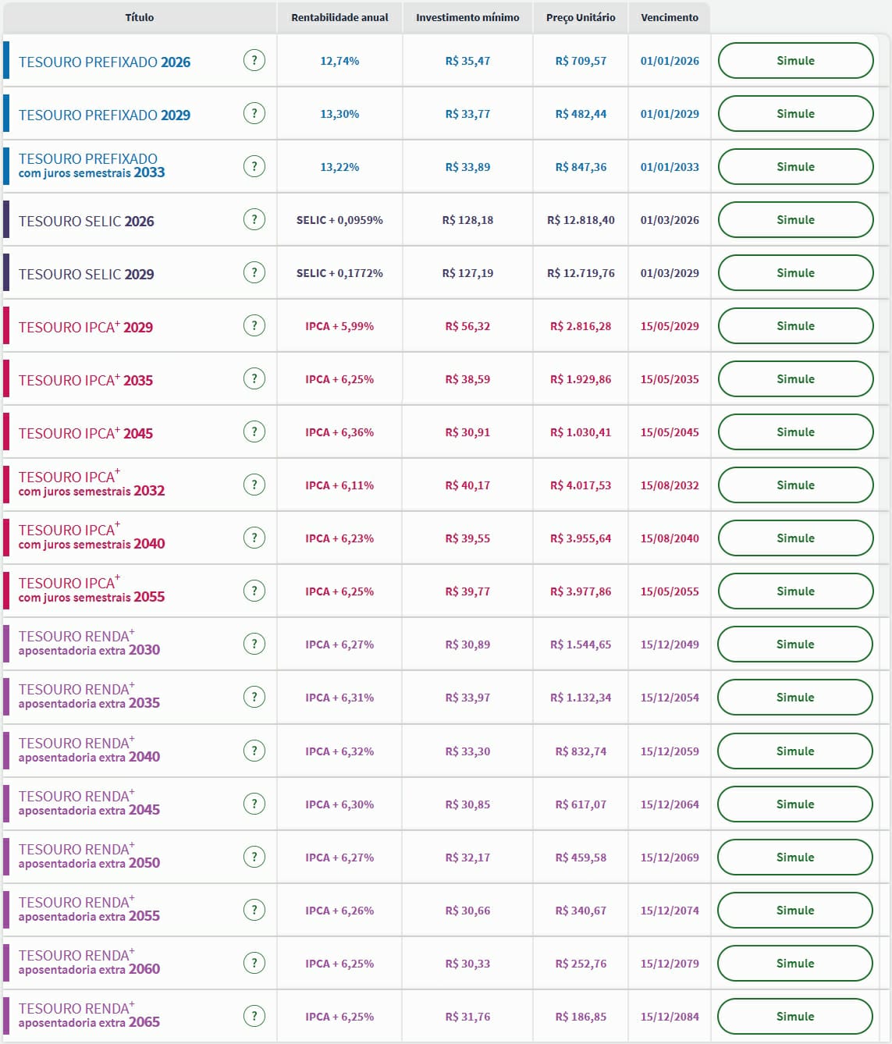Open help icon for Tesouro Prefixado 2026

[x=254, y=60]
